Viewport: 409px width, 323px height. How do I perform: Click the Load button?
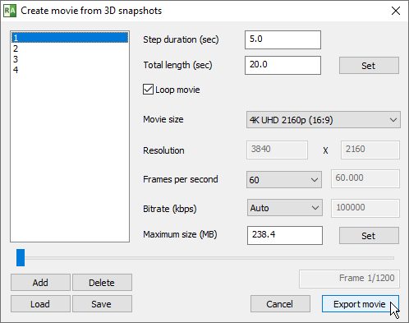pyautogui.click(x=40, y=304)
